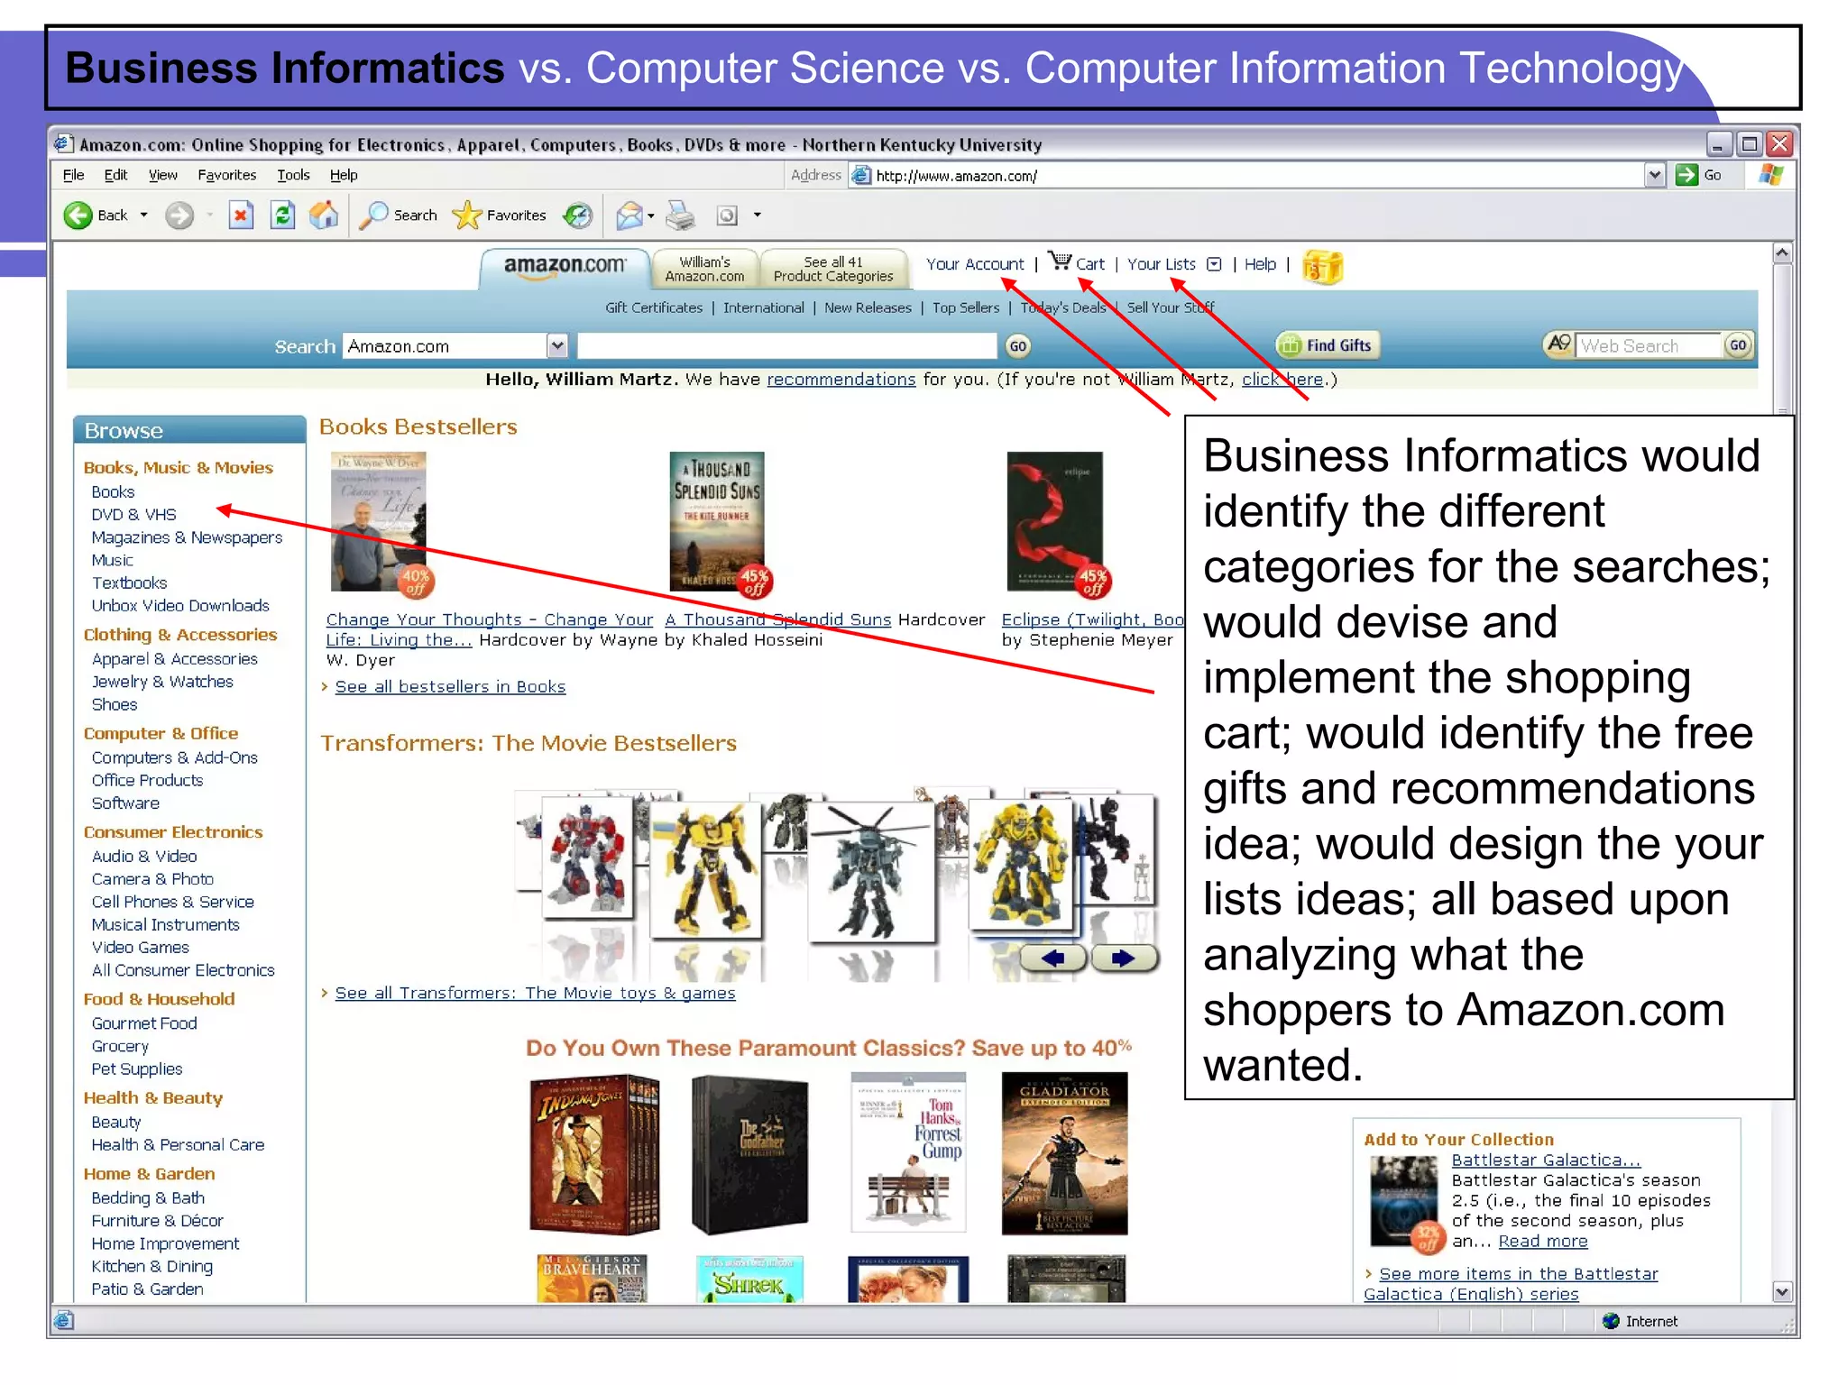Click the right arrow carousel button

click(1124, 958)
